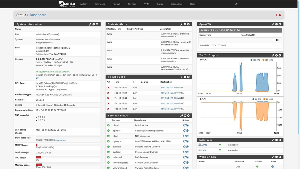This screenshot has height=169, width=300.
Task: Open the Status menu in navbar
Action: point(160,4)
